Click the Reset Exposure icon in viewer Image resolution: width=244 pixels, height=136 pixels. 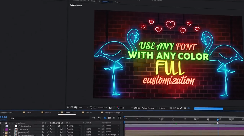coord(185,108)
